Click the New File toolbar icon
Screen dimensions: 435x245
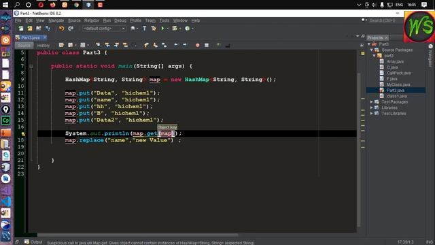[x=21, y=29]
